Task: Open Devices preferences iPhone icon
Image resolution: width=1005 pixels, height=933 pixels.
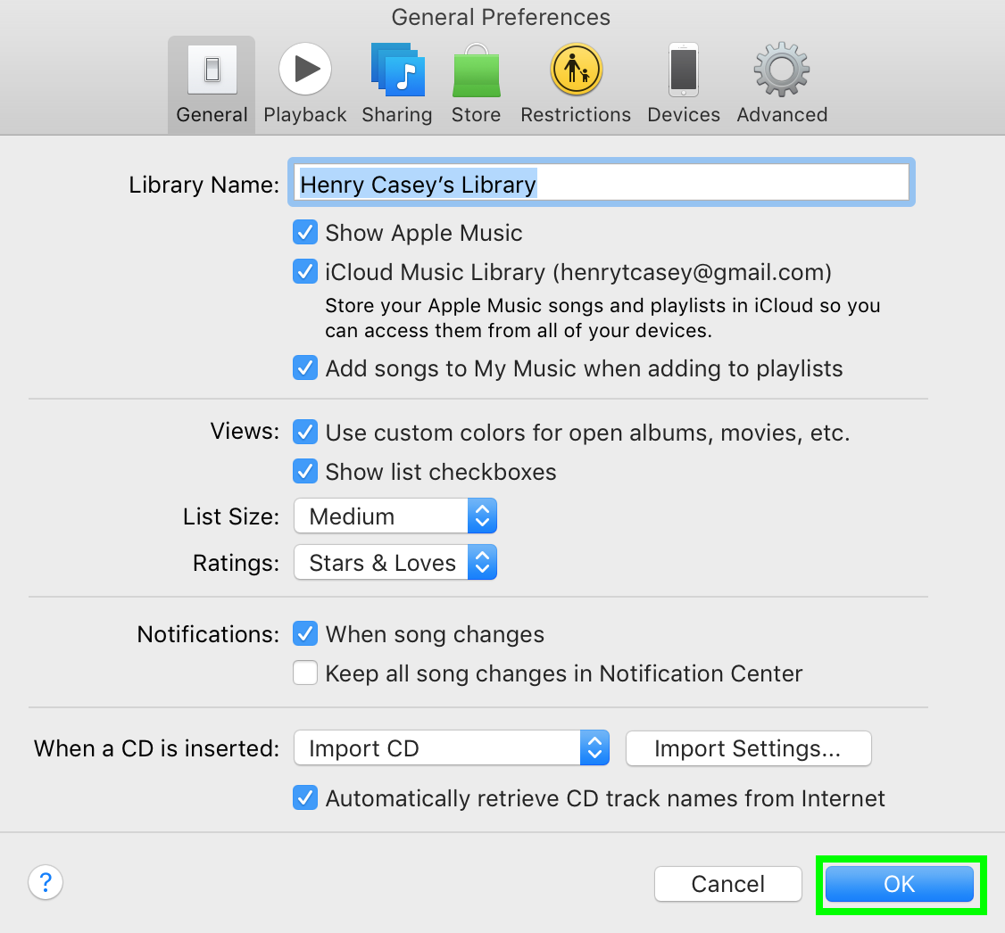Action: coord(684,70)
